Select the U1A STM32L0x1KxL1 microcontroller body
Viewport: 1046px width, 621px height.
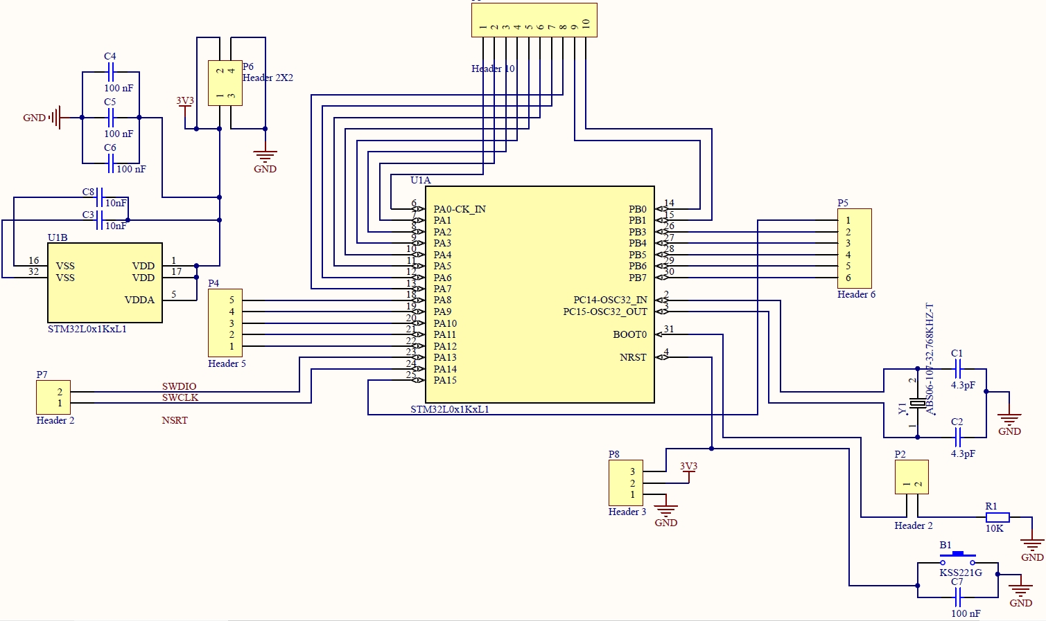point(539,294)
